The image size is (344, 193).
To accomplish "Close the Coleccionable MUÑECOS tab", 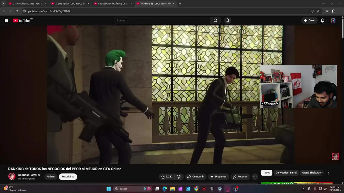I will coord(131,3).
